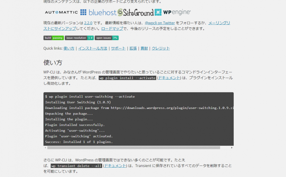Open the メーリングリストにサインアップ link

click(x=219, y=23)
